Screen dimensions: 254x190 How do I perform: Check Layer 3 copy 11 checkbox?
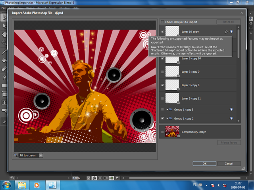click(x=162, y=99)
